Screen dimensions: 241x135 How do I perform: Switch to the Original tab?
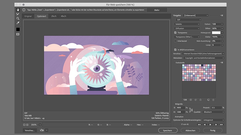(28, 16)
